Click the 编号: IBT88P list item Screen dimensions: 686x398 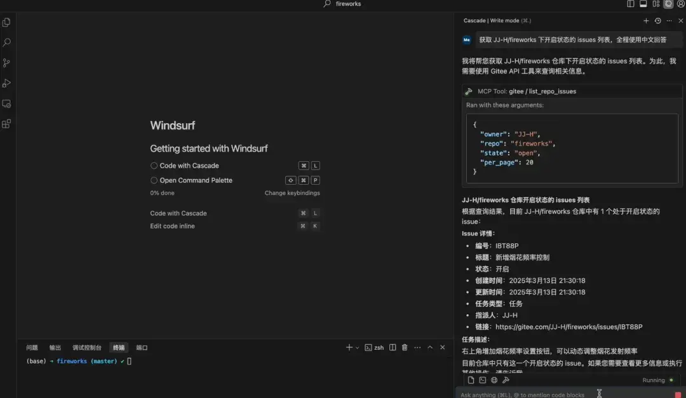coord(497,246)
